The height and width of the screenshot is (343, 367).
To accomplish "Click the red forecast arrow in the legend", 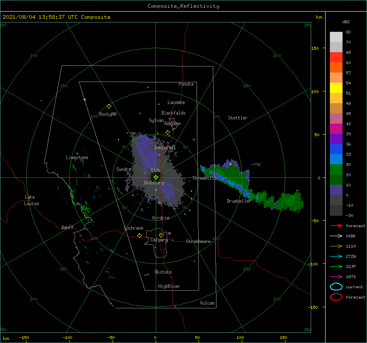I will coord(336,226).
